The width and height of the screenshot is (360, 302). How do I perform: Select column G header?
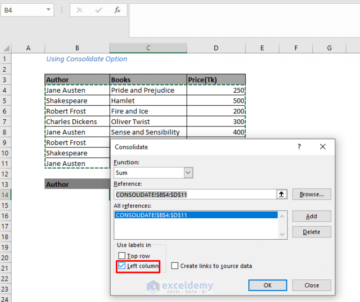point(330,48)
